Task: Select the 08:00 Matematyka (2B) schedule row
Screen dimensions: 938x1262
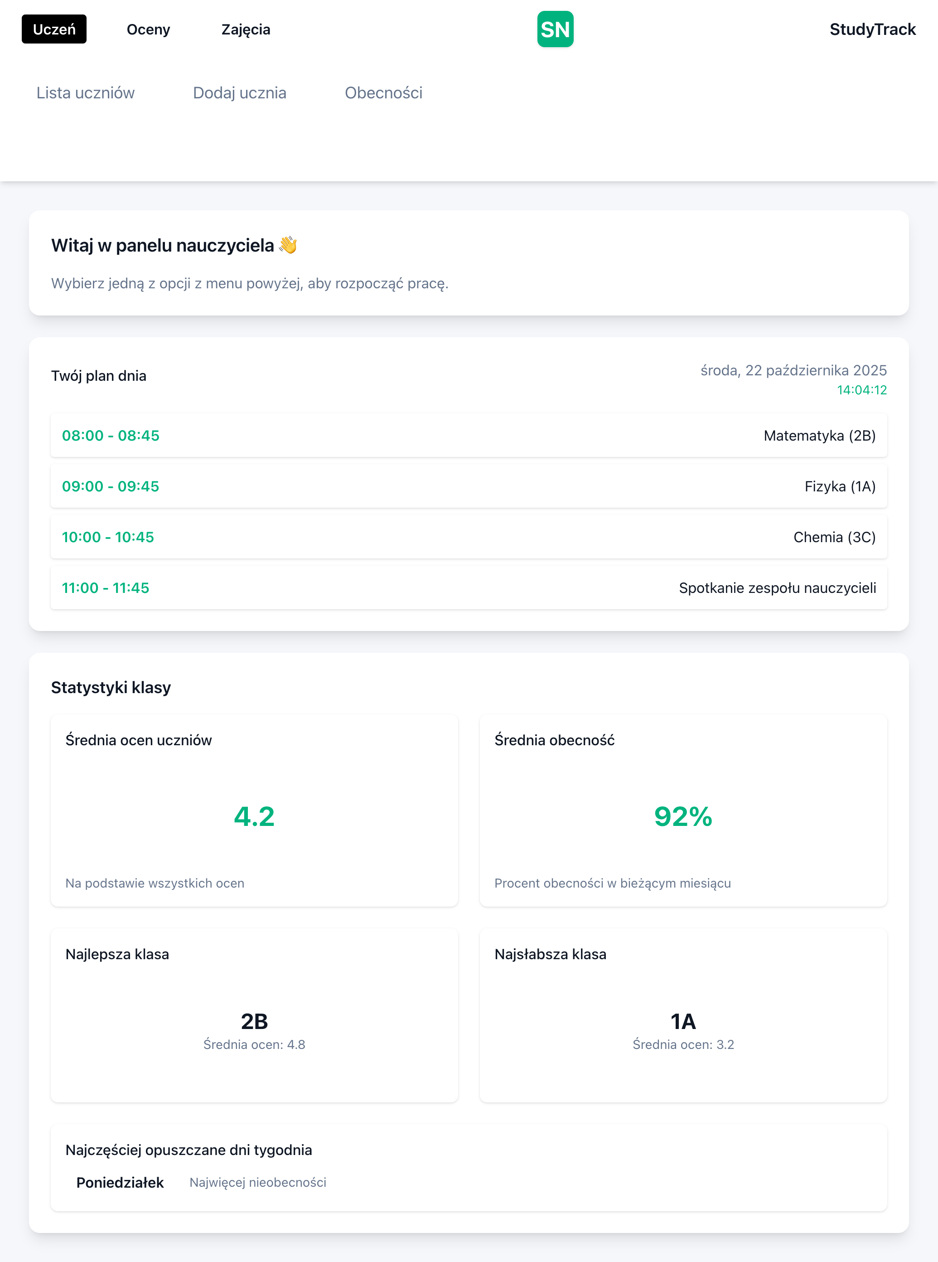Action: (x=469, y=436)
